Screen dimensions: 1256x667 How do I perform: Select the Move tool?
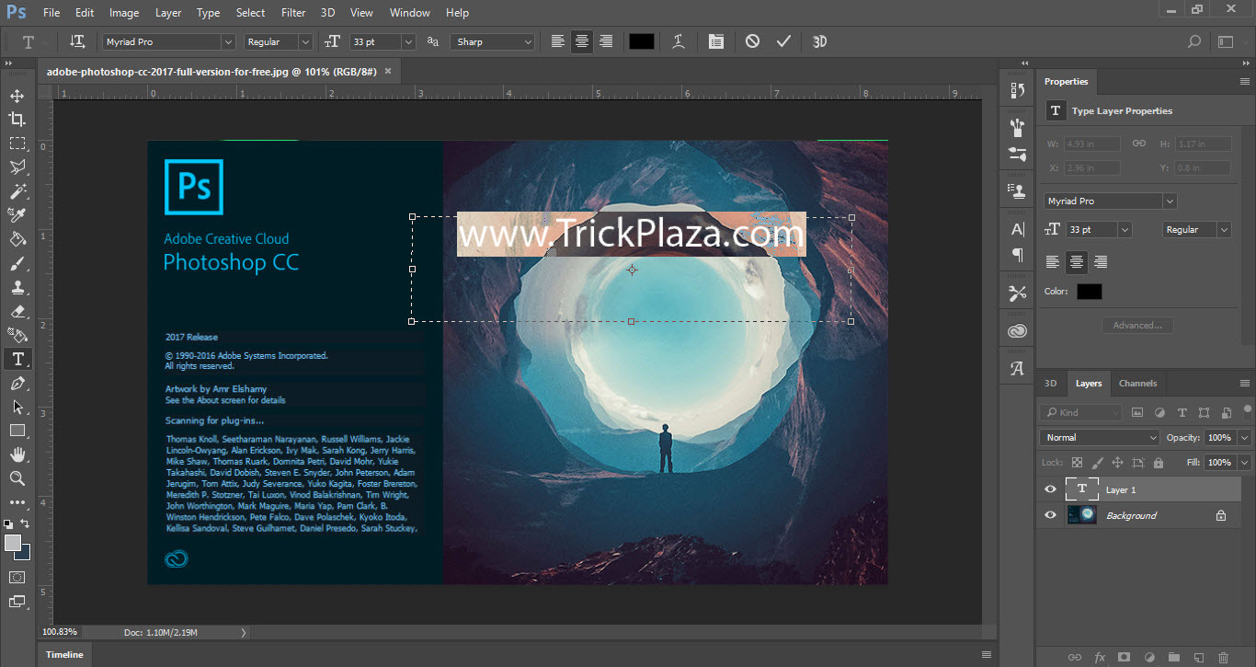click(17, 96)
